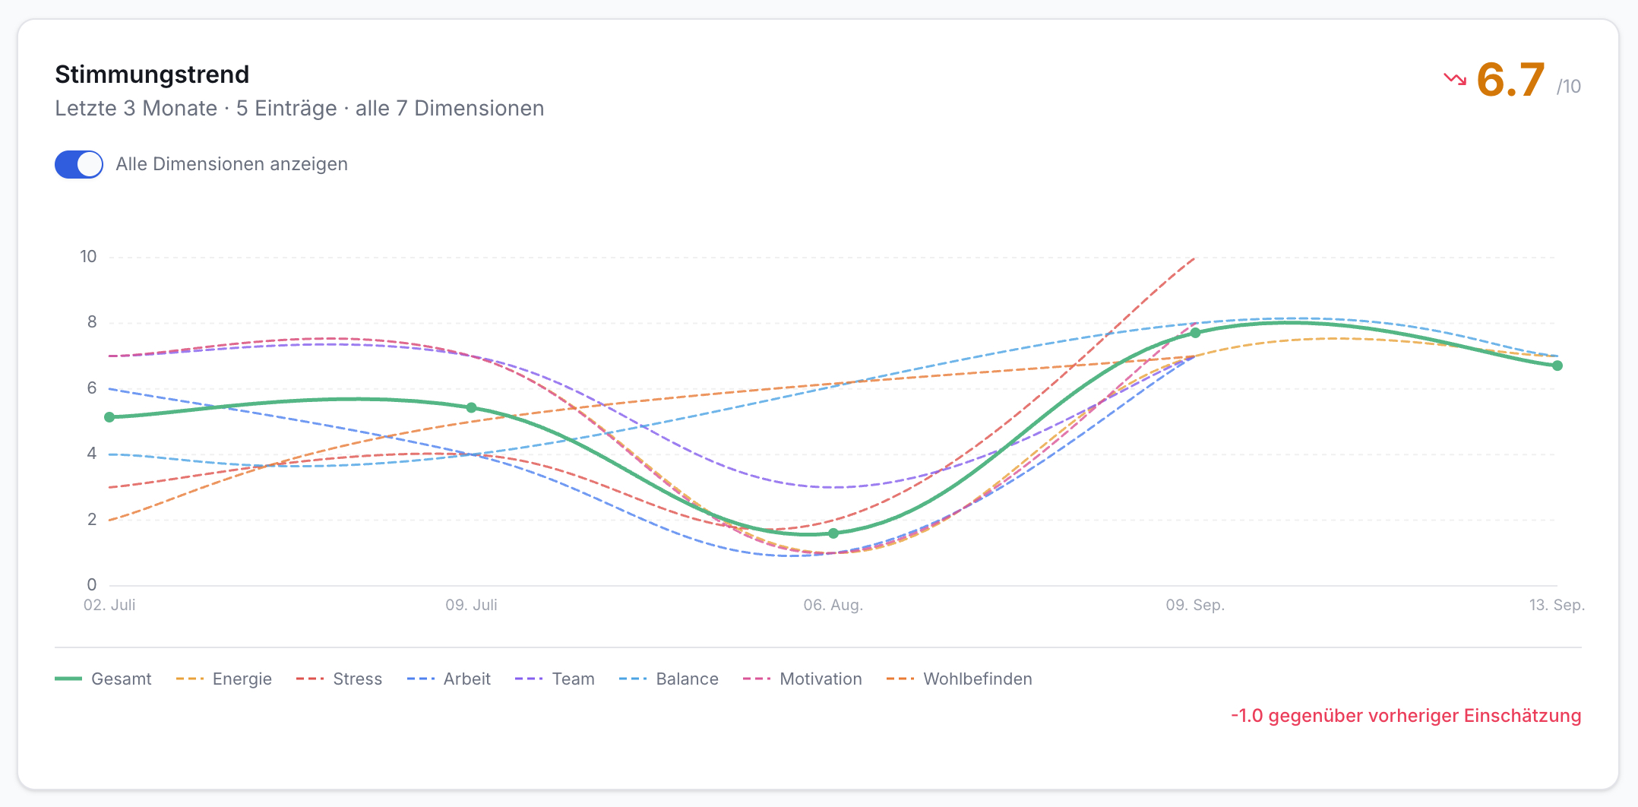
Task: Toggle the Balance legend item
Action: 669,679
